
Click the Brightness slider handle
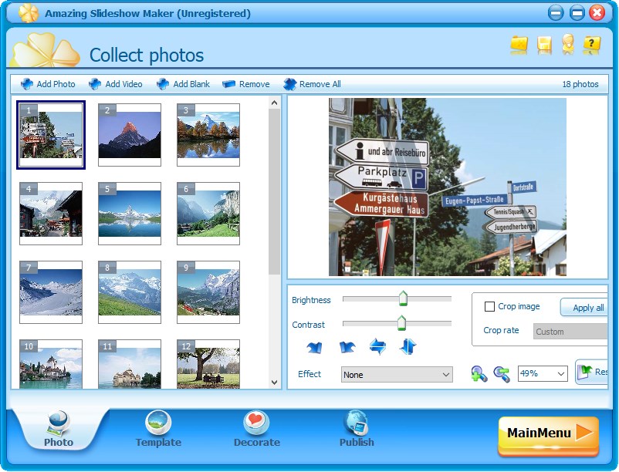(x=403, y=298)
